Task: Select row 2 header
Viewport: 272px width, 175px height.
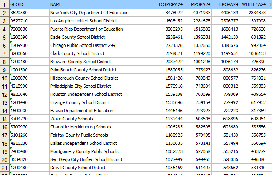Action: (x=4, y=13)
